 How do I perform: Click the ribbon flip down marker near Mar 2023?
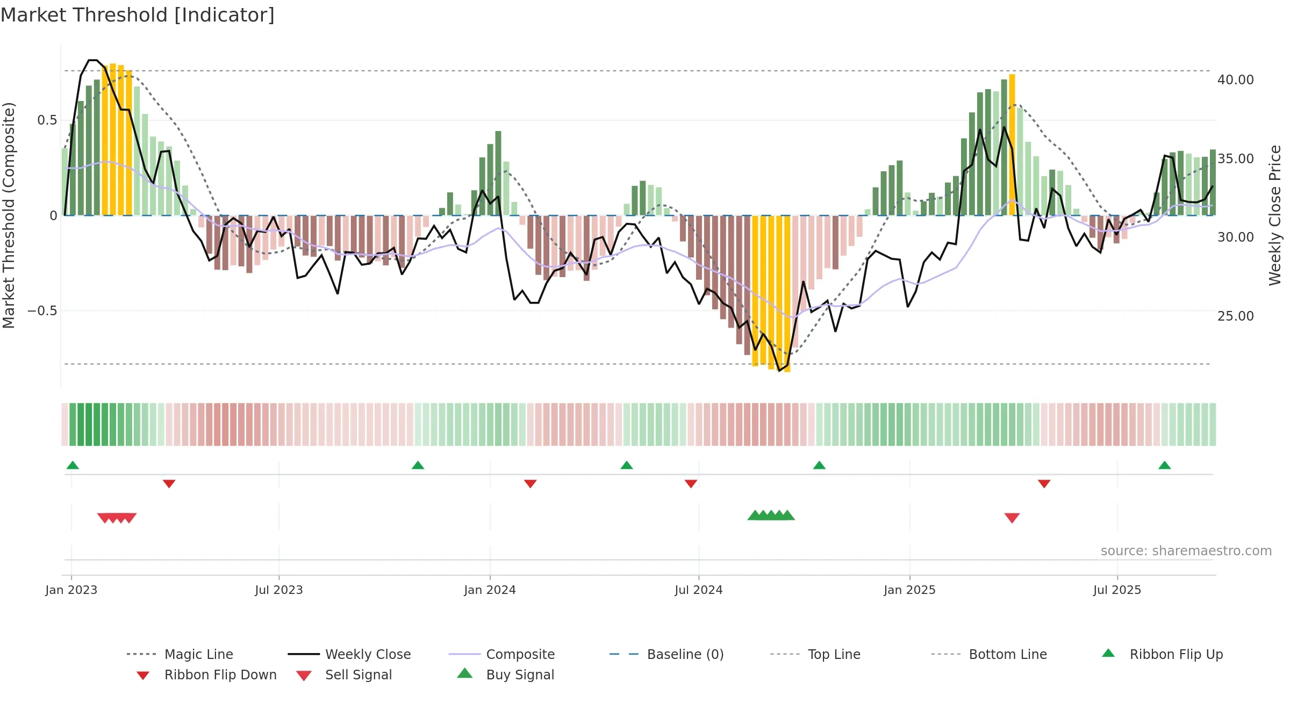[x=169, y=484]
